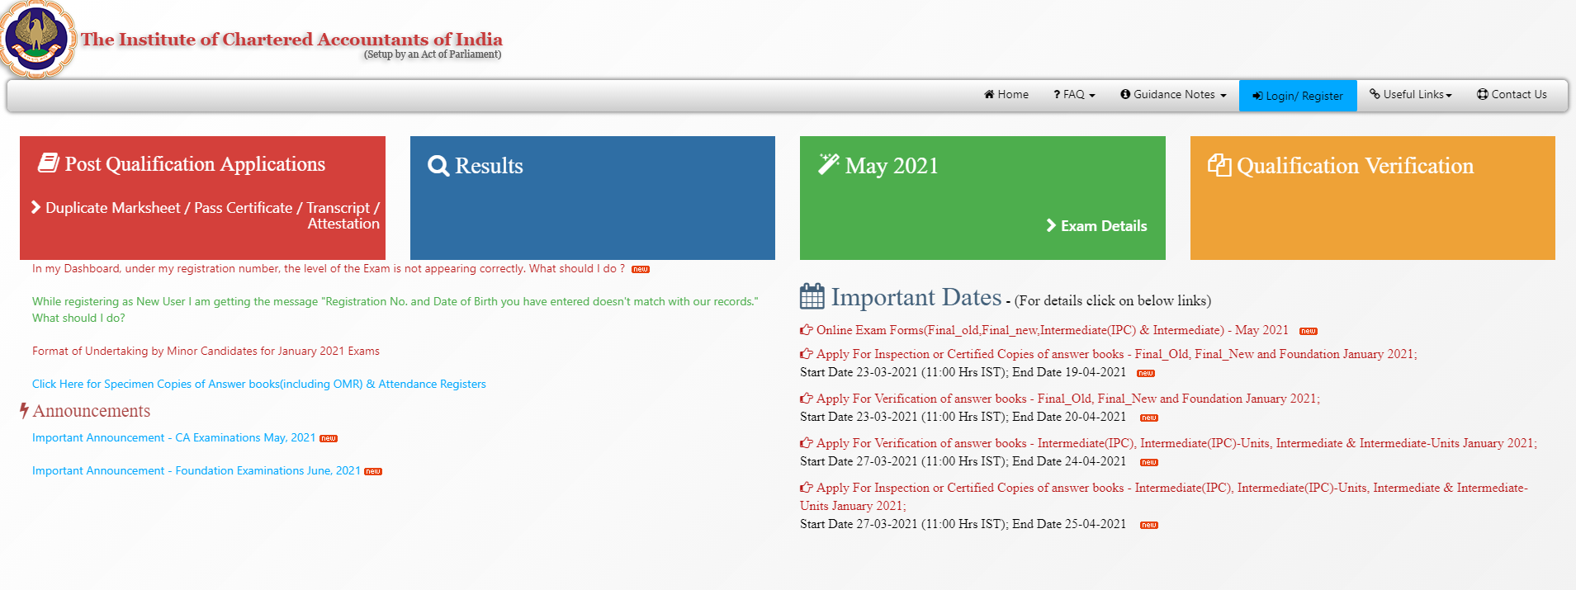Open Specimen Copies of Answer books link
The width and height of the screenshot is (1576, 590).
(x=259, y=385)
